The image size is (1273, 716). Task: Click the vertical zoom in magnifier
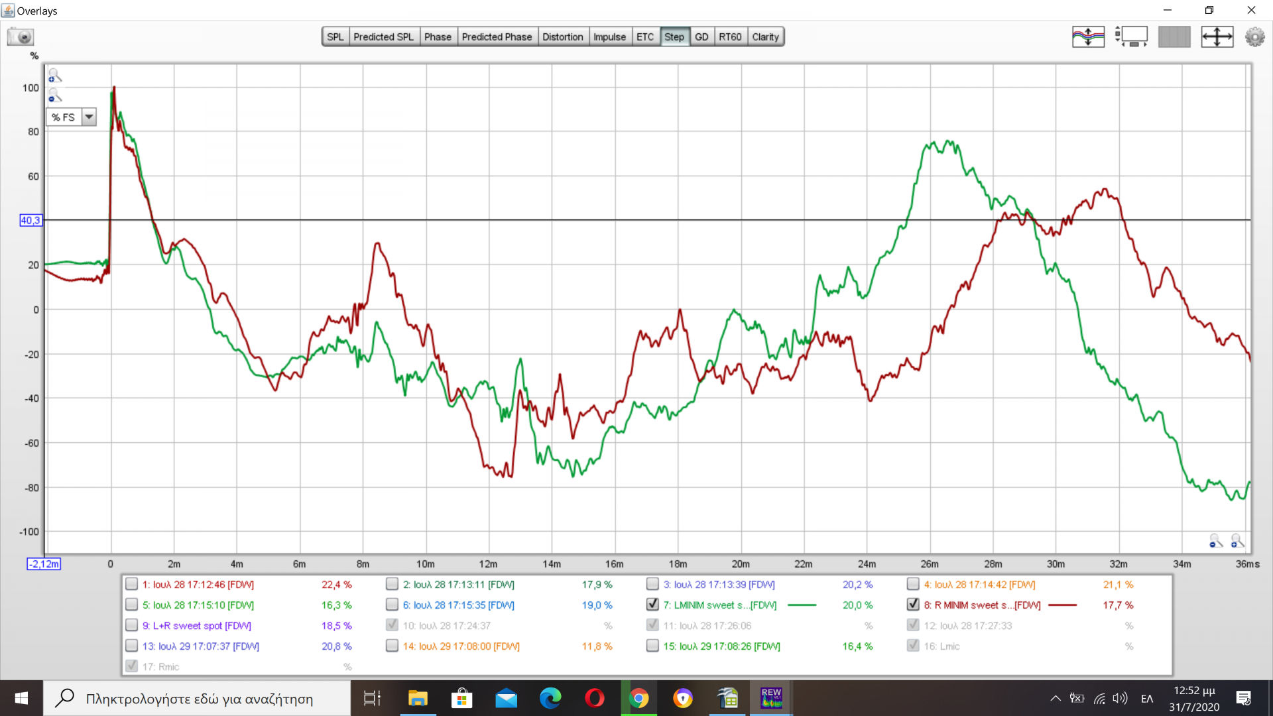click(x=54, y=76)
